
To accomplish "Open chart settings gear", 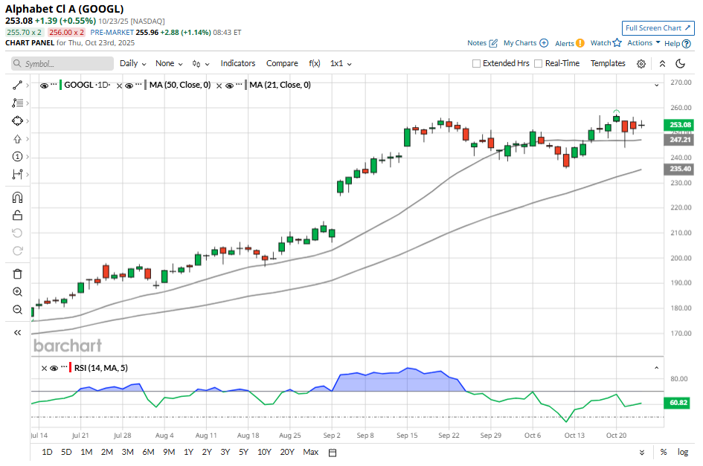I will point(641,64).
